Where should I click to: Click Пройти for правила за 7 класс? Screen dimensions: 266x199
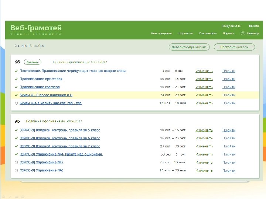click(229, 146)
